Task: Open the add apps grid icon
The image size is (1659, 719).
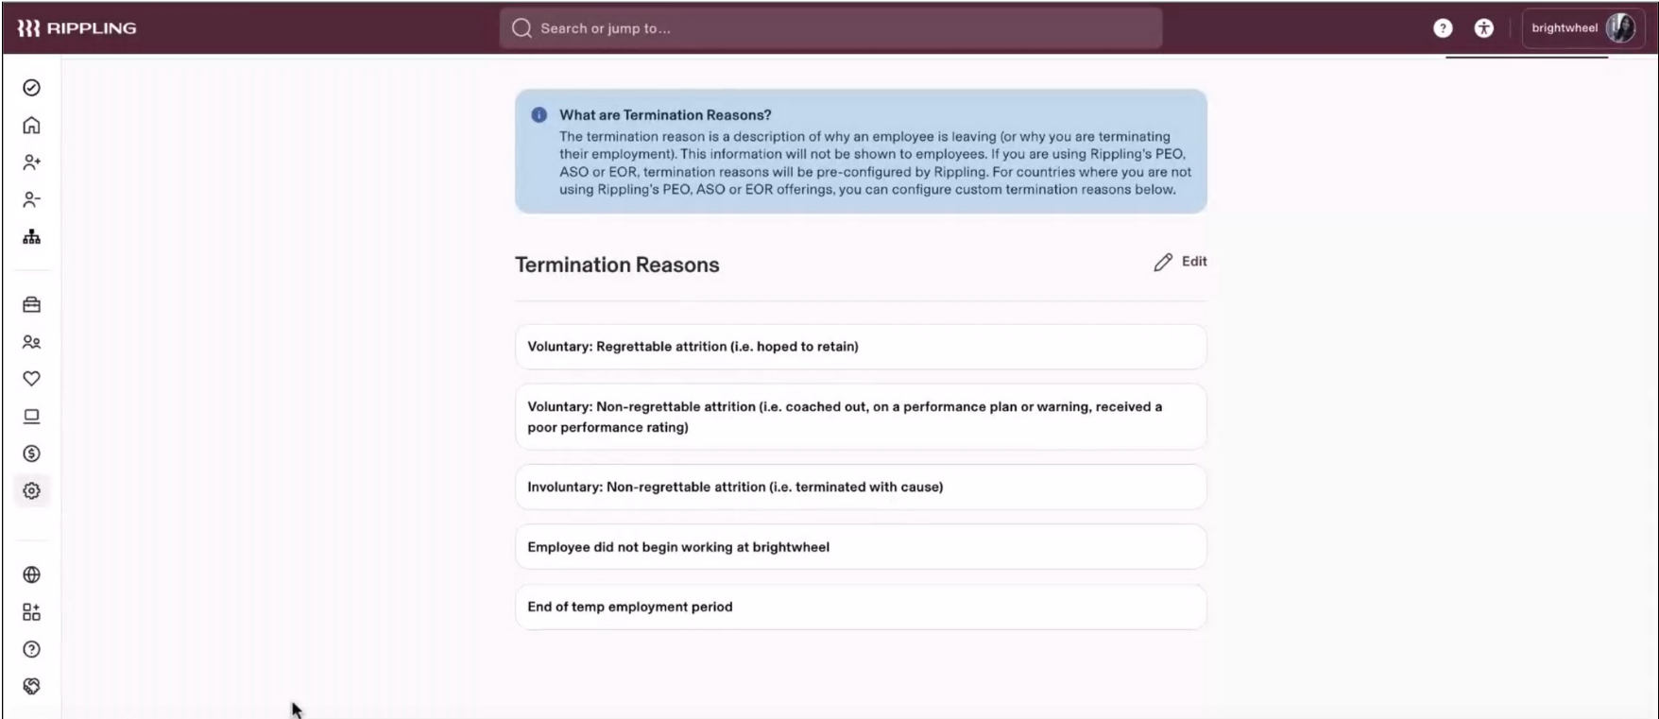Action: click(31, 612)
